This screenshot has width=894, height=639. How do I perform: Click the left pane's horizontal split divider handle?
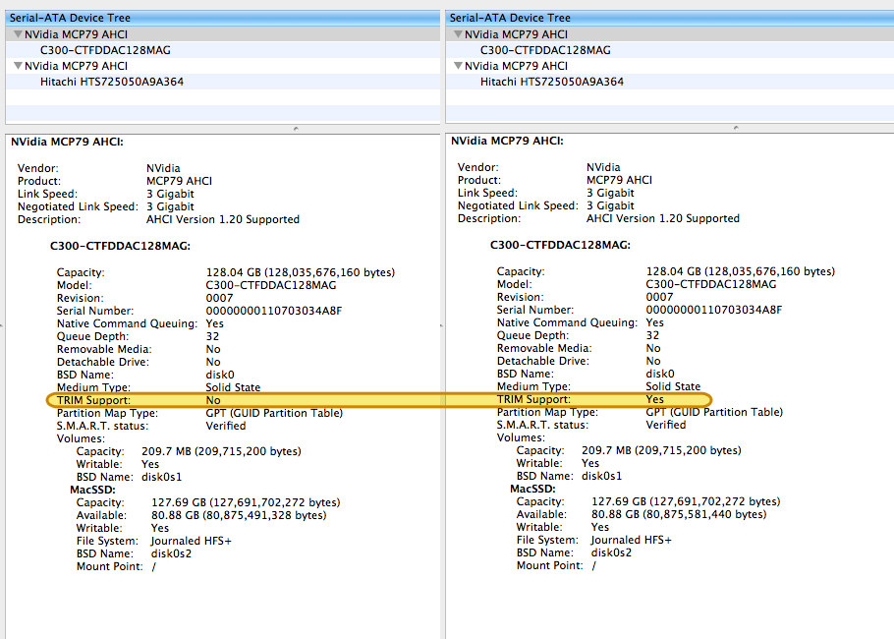point(296,128)
